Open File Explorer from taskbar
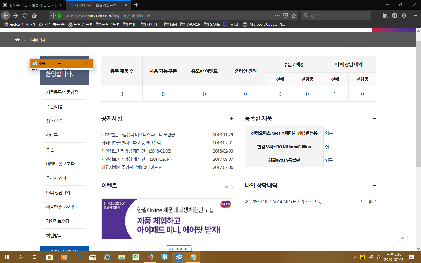This screenshot has width=421, height=263. tap(122, 257)
